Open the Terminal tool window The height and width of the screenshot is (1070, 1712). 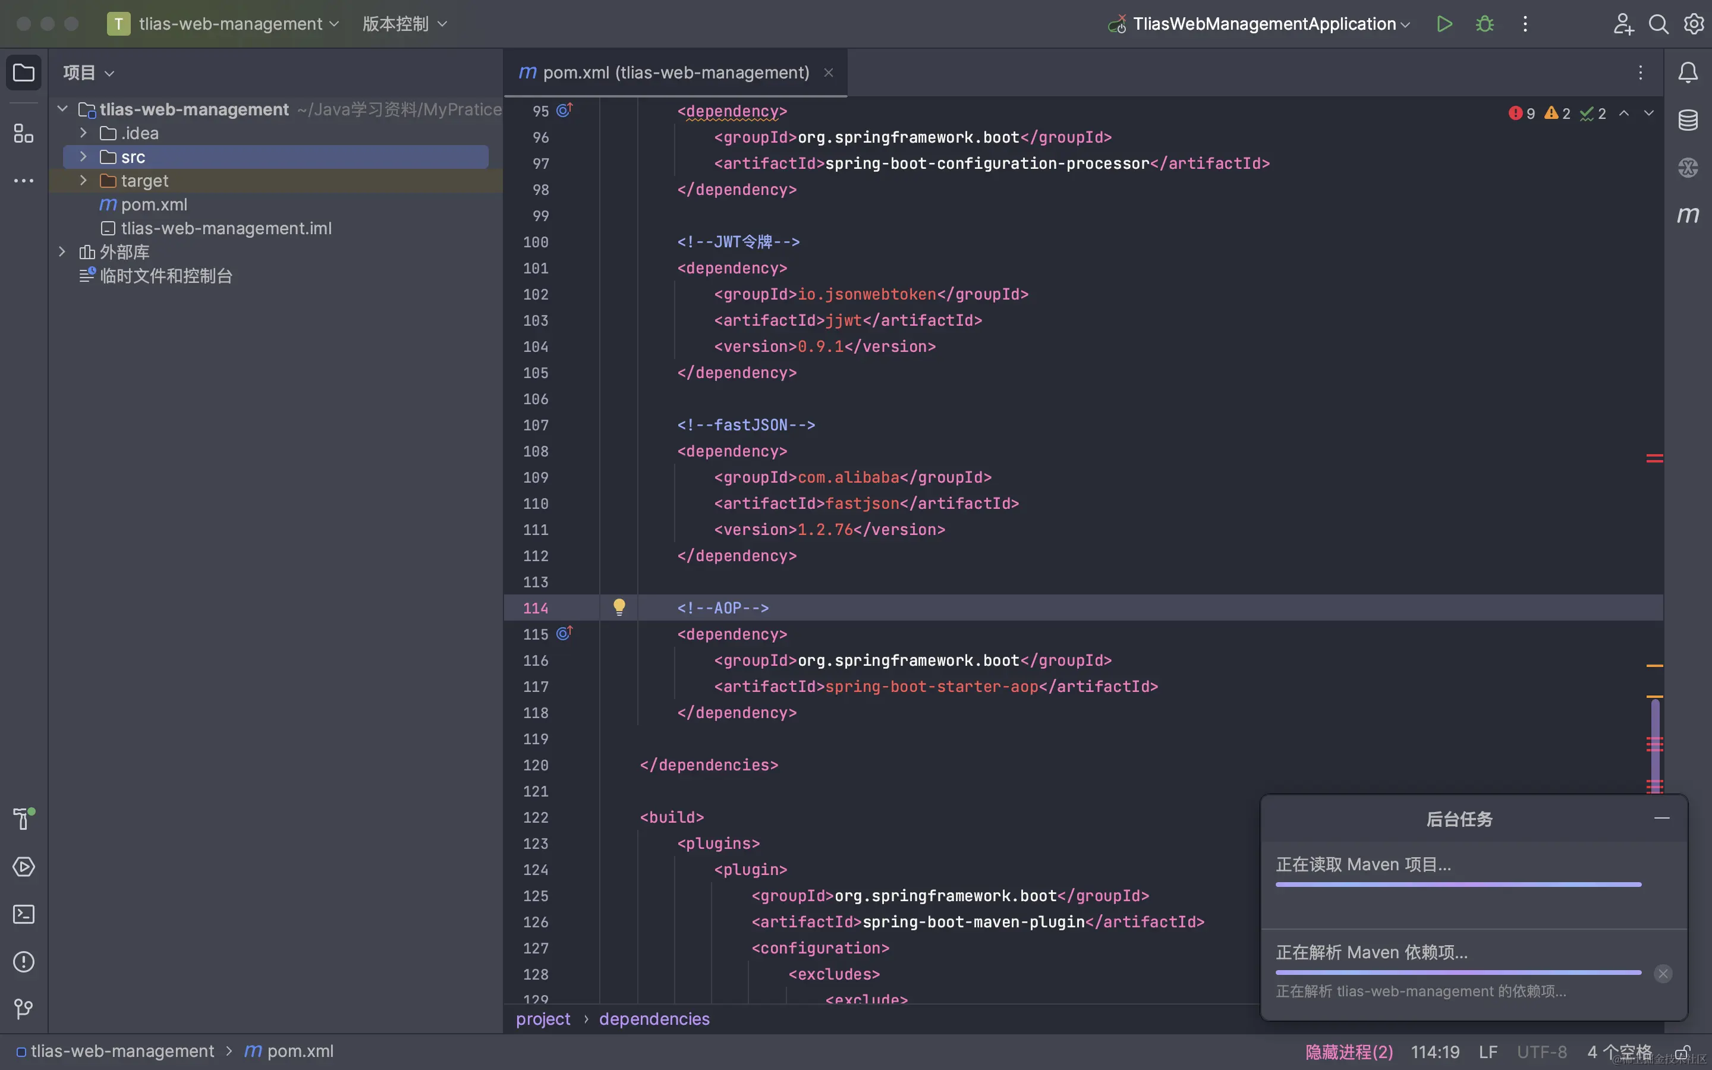click(23, 914)
